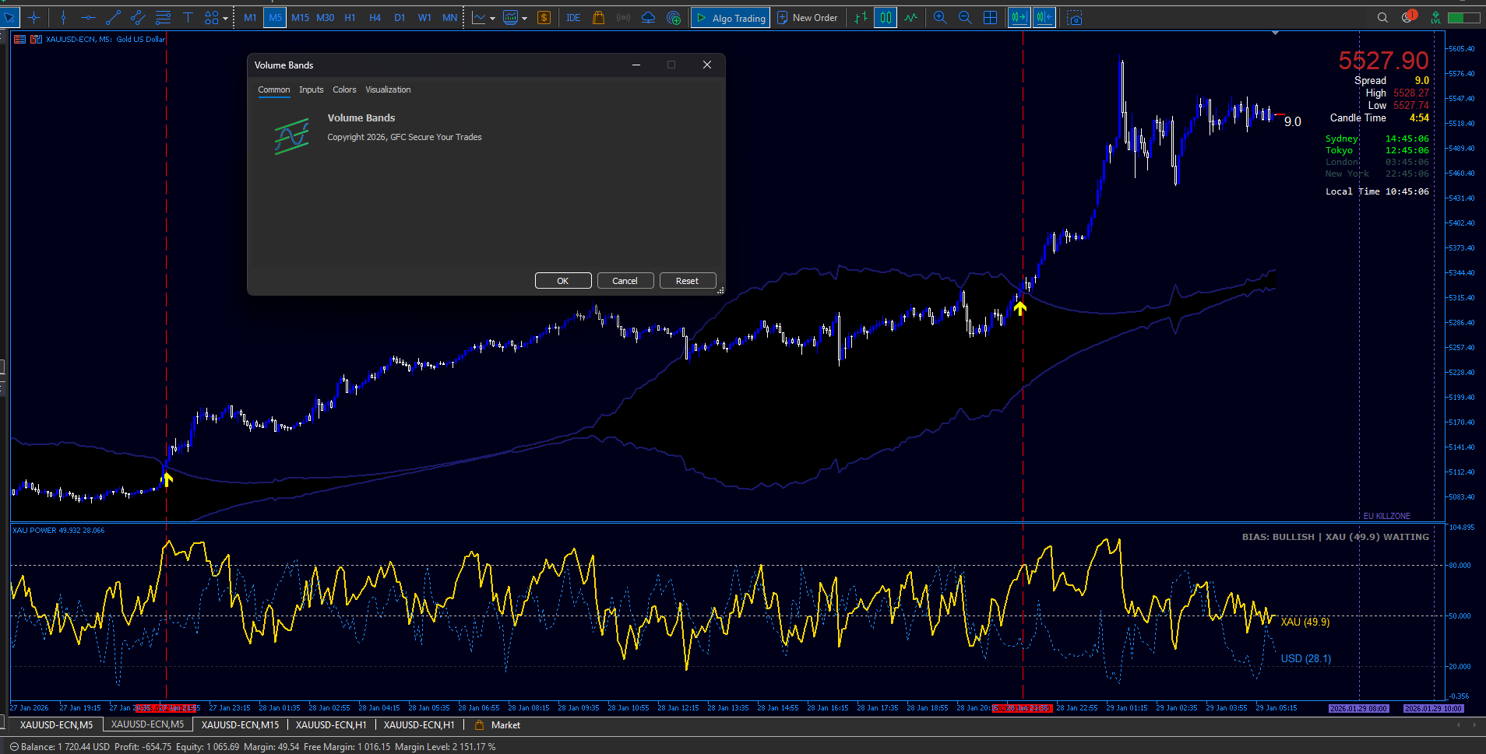Activate the crosshair tool
1486x754 pixels.
(x=33, y=17)
